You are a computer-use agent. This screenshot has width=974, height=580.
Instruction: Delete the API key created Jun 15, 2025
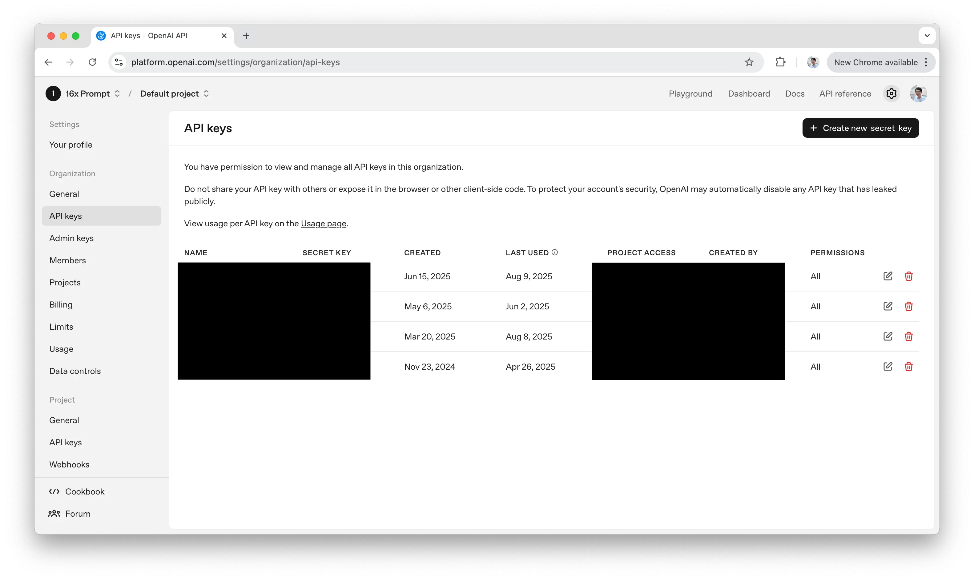pyautogui.click(x=908, y=276)
